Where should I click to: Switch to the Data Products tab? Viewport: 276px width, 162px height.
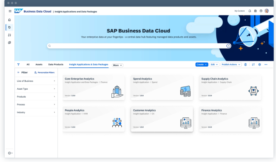coord(56,64)
